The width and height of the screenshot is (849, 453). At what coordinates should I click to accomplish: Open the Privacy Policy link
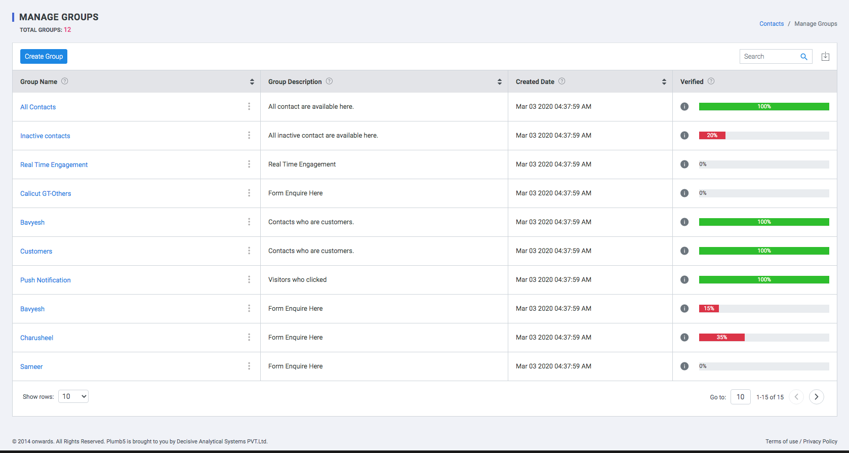(x=820, y=441)
